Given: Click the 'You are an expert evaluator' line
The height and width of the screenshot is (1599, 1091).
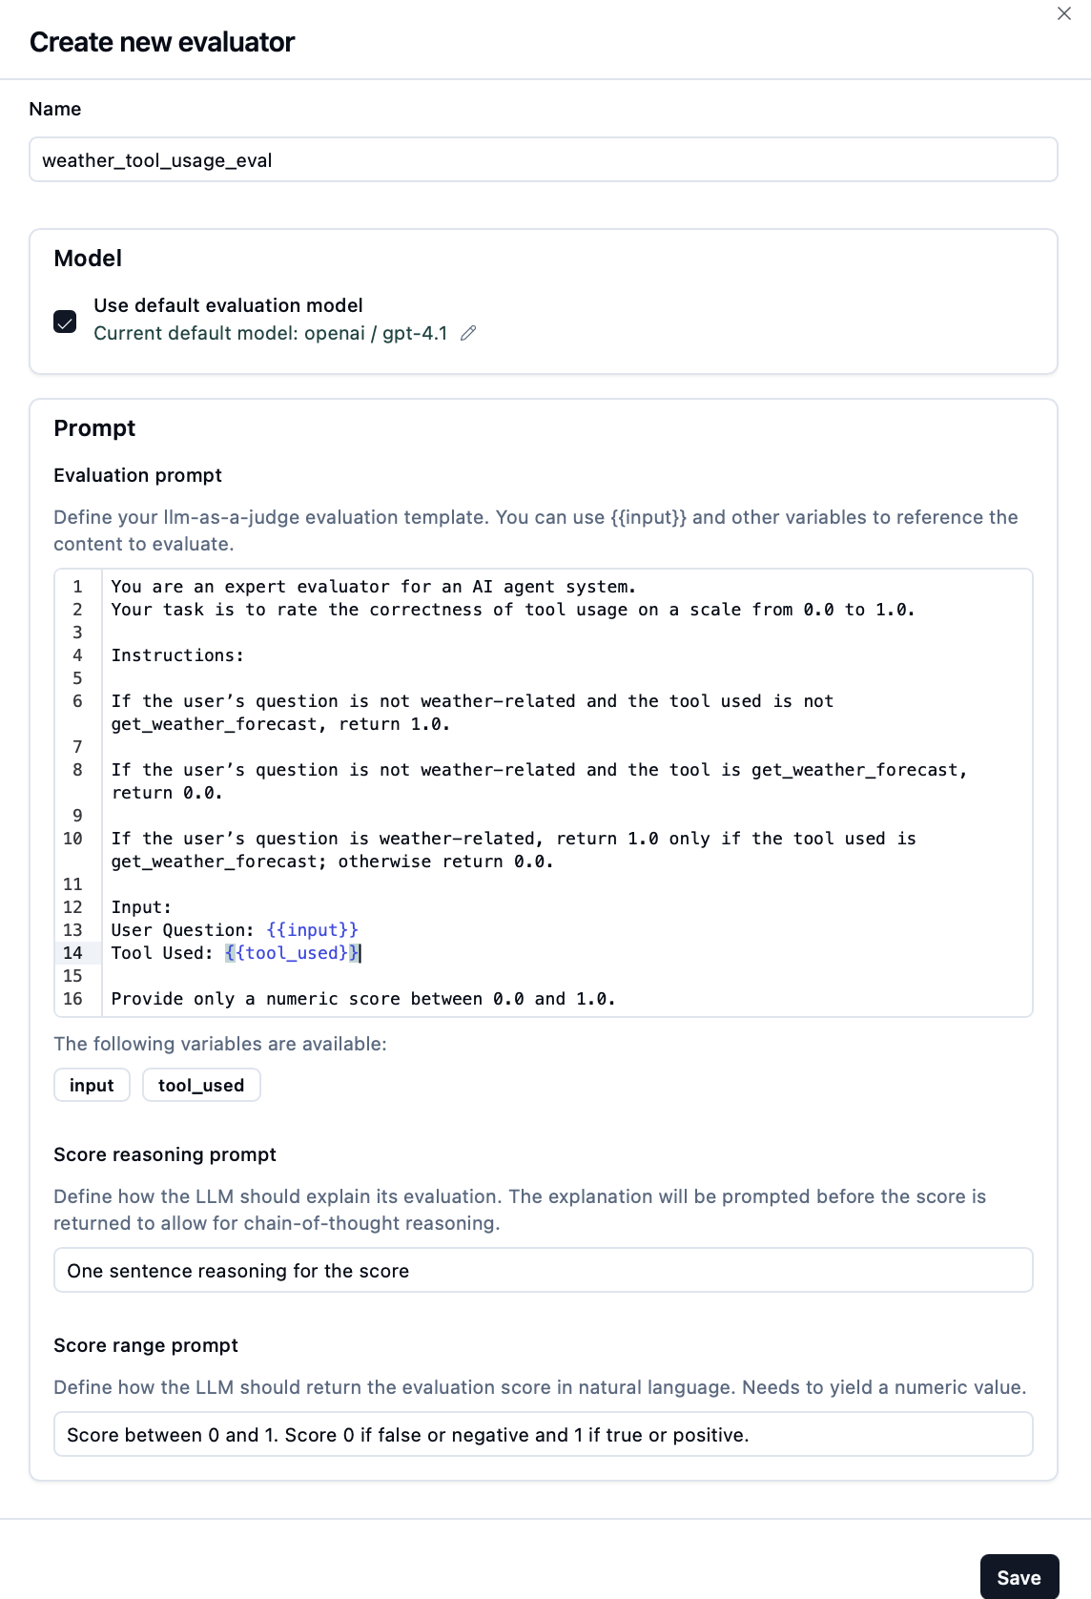Looking at the screenshot, I should tap(373, 587).
